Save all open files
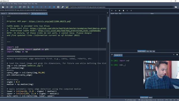Screen dimensions: 179x101 (11, 7)
